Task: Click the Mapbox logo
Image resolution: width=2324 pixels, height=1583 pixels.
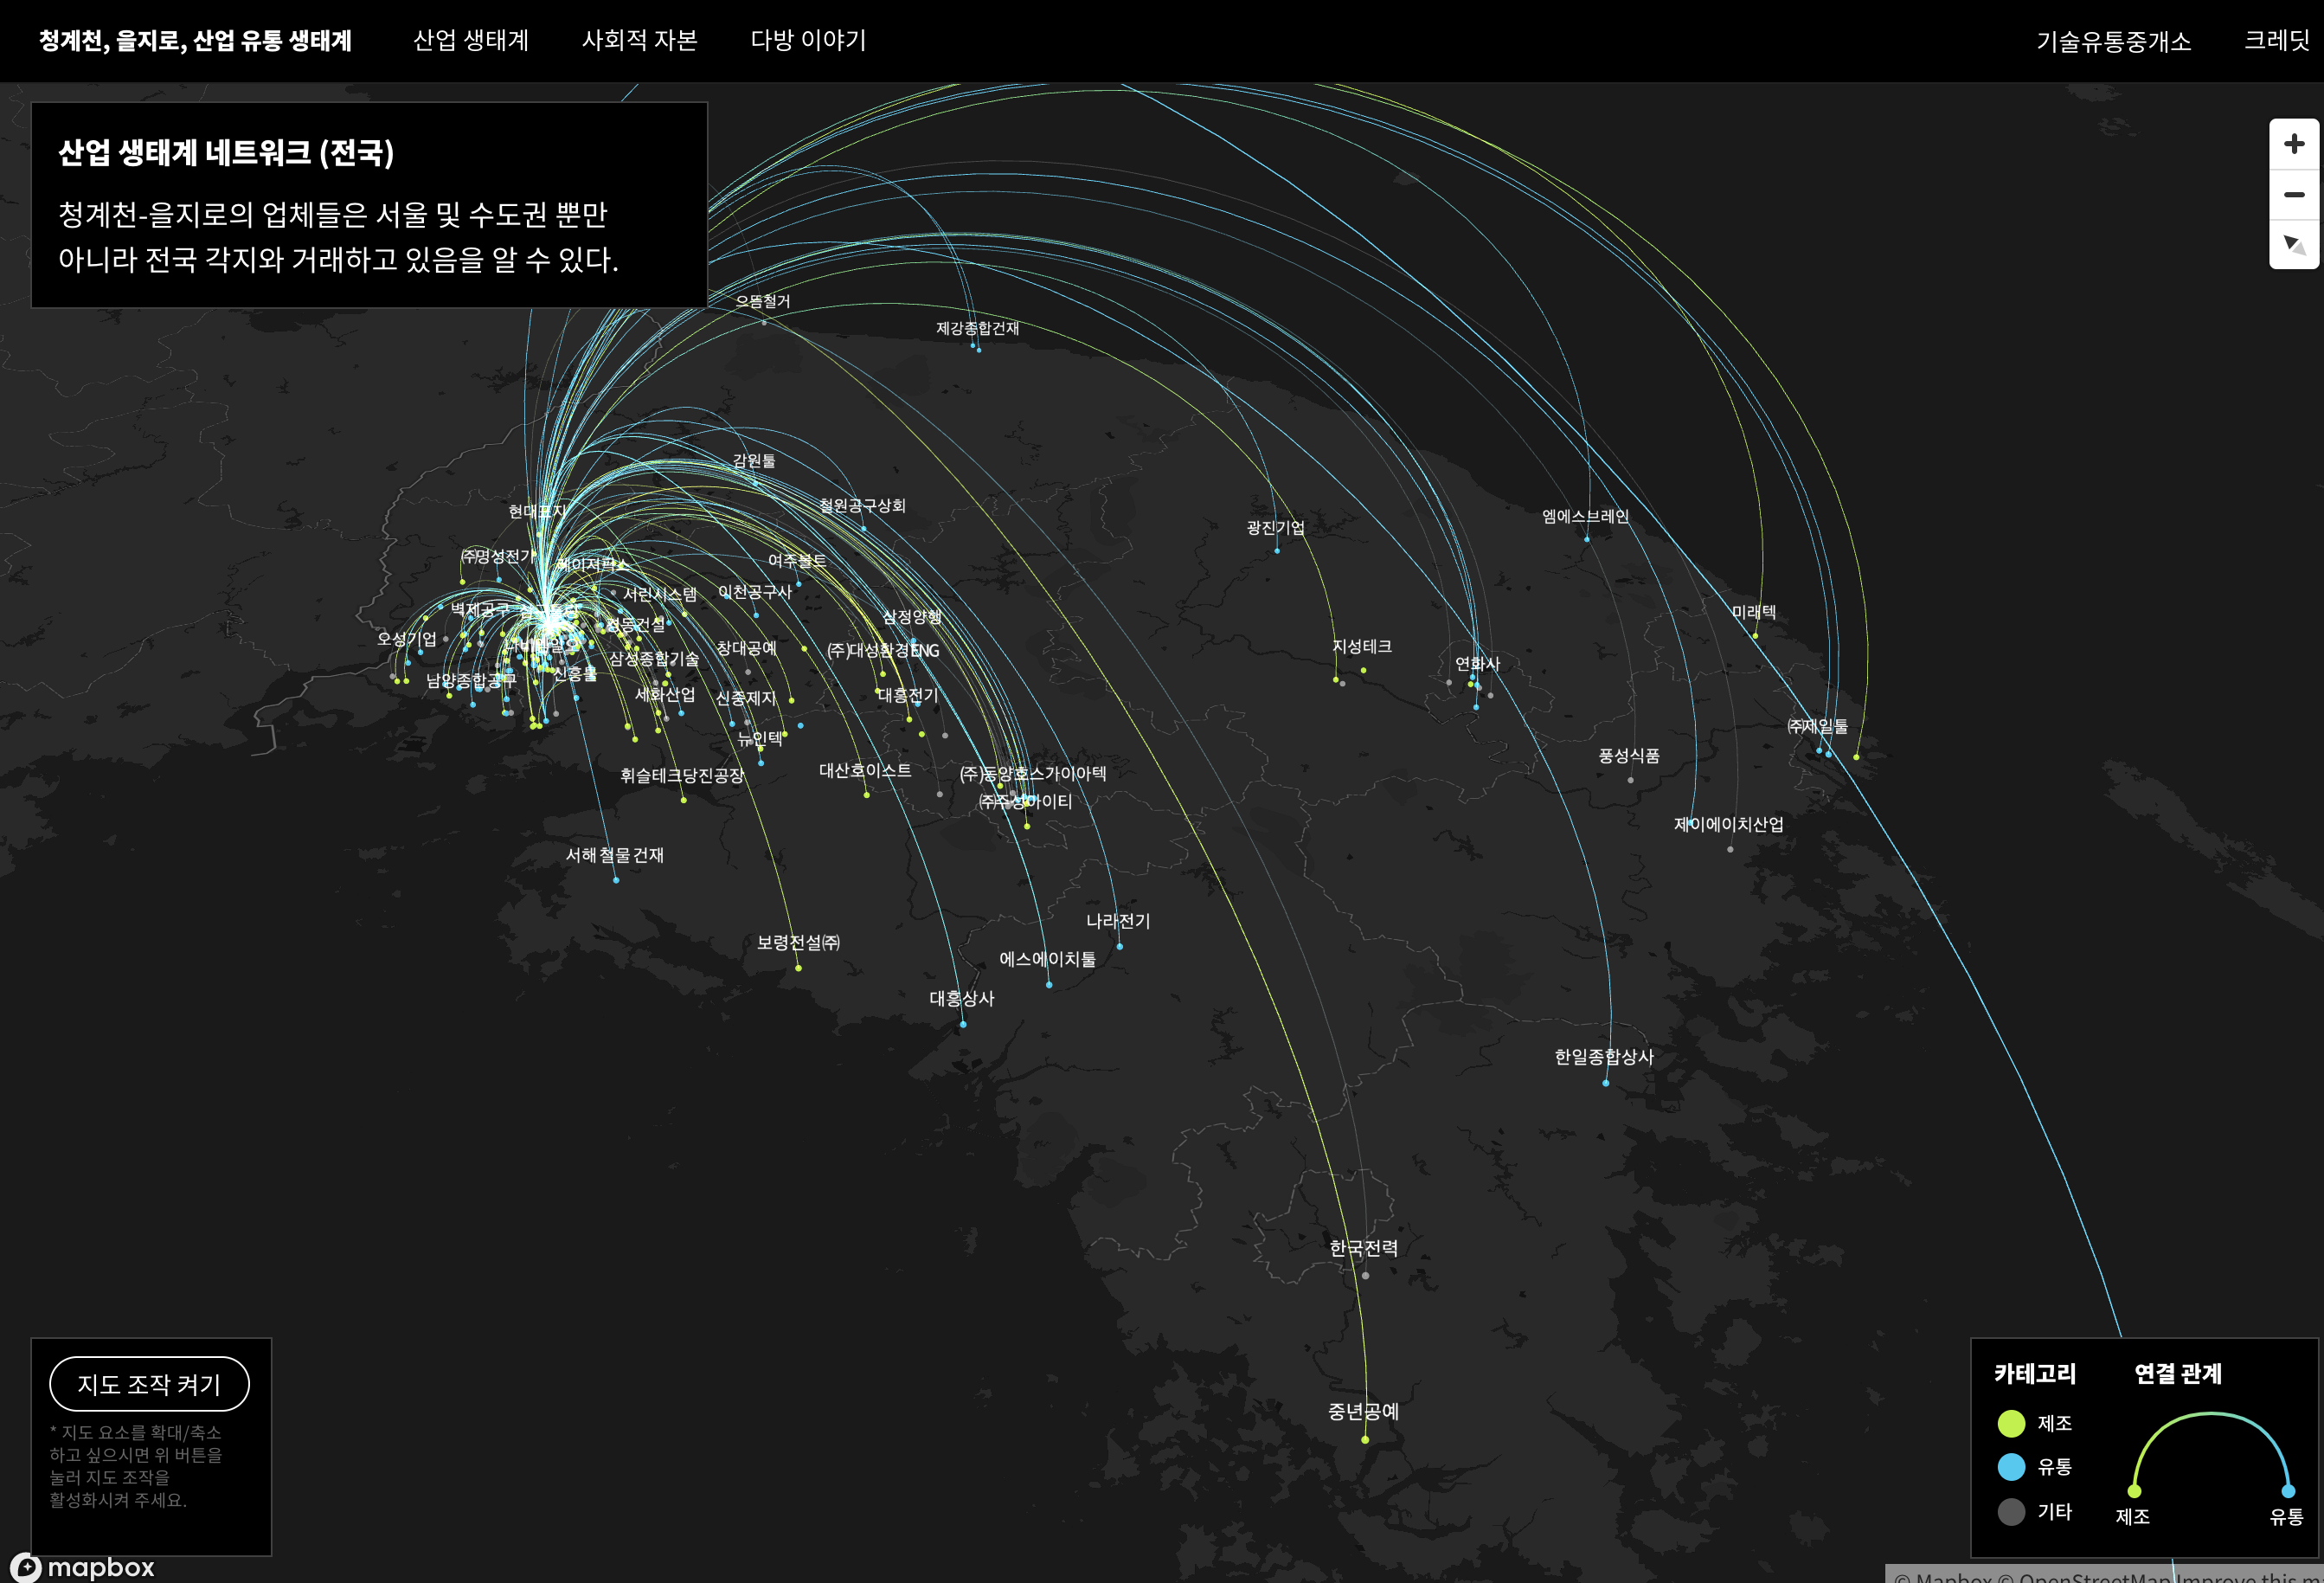Action: pyautogui.click(x=84, y=1566)
